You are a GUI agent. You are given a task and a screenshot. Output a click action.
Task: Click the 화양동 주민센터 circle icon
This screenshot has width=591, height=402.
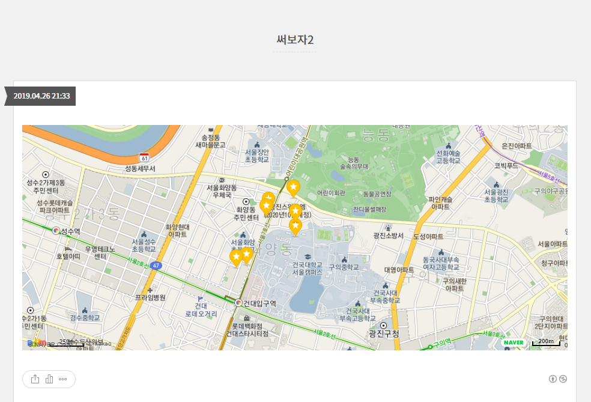coord(246,202)
